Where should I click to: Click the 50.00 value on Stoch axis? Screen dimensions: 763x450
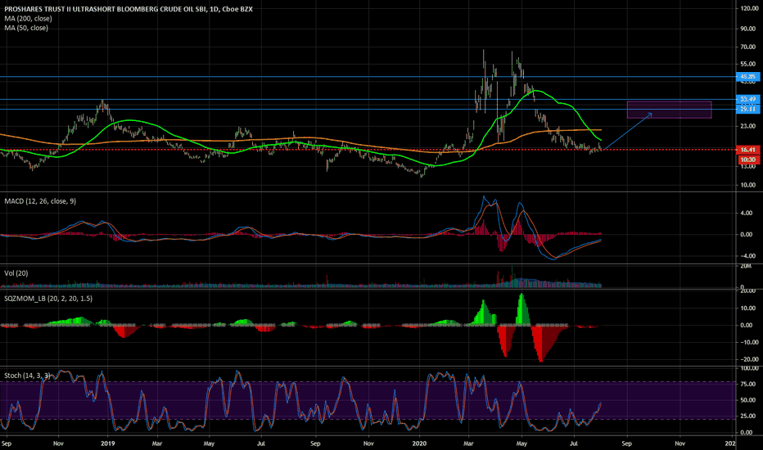(748, 400)
